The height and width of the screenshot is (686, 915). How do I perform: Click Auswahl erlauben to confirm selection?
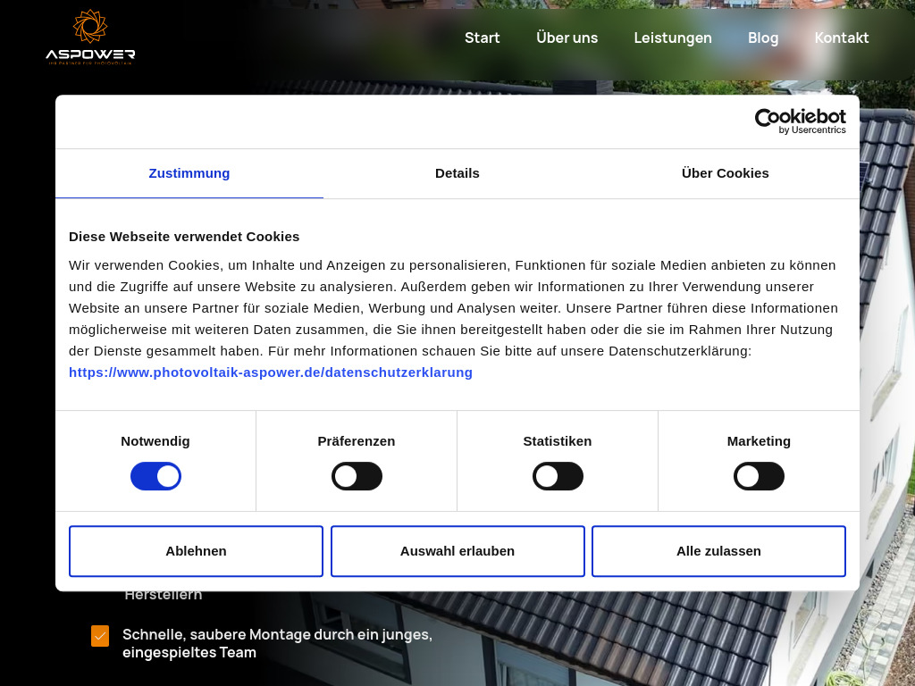coord(457,551)
